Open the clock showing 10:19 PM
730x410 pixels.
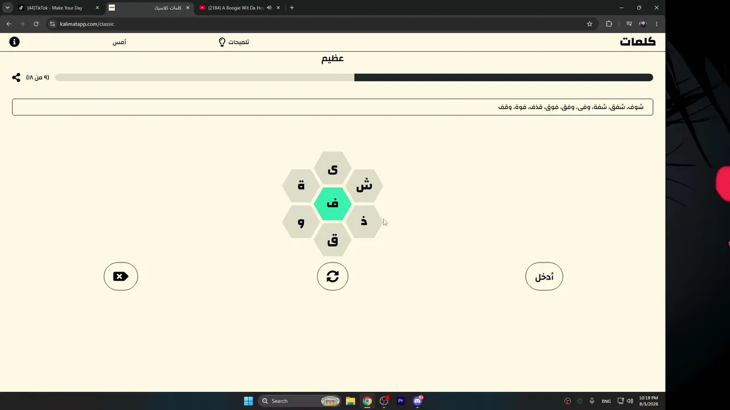pos(648,401)
